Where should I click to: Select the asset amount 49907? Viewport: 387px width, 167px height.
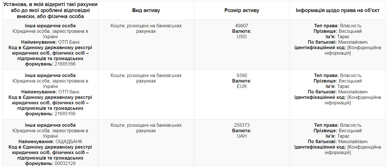click(242, 26)
